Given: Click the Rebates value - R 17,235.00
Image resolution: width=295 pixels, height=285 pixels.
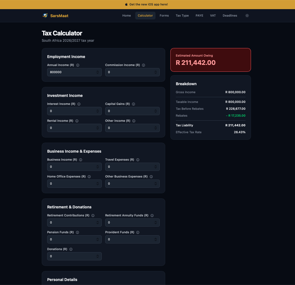Looking at the screenshot, I should tap(236, 116).
